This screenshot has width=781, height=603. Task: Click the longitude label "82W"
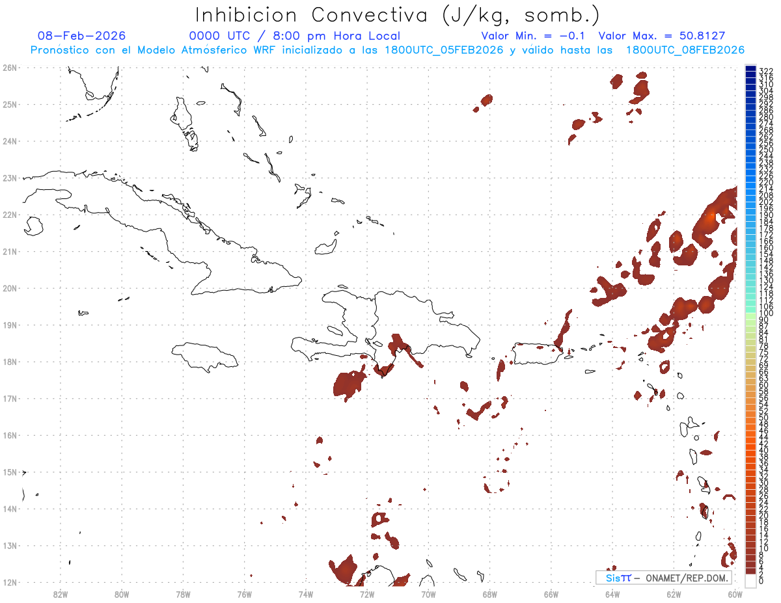pyautogui.click(x=61, y=593)
